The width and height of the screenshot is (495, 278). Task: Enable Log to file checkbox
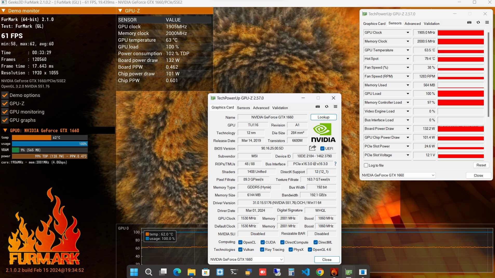click(x=366, y=165)
